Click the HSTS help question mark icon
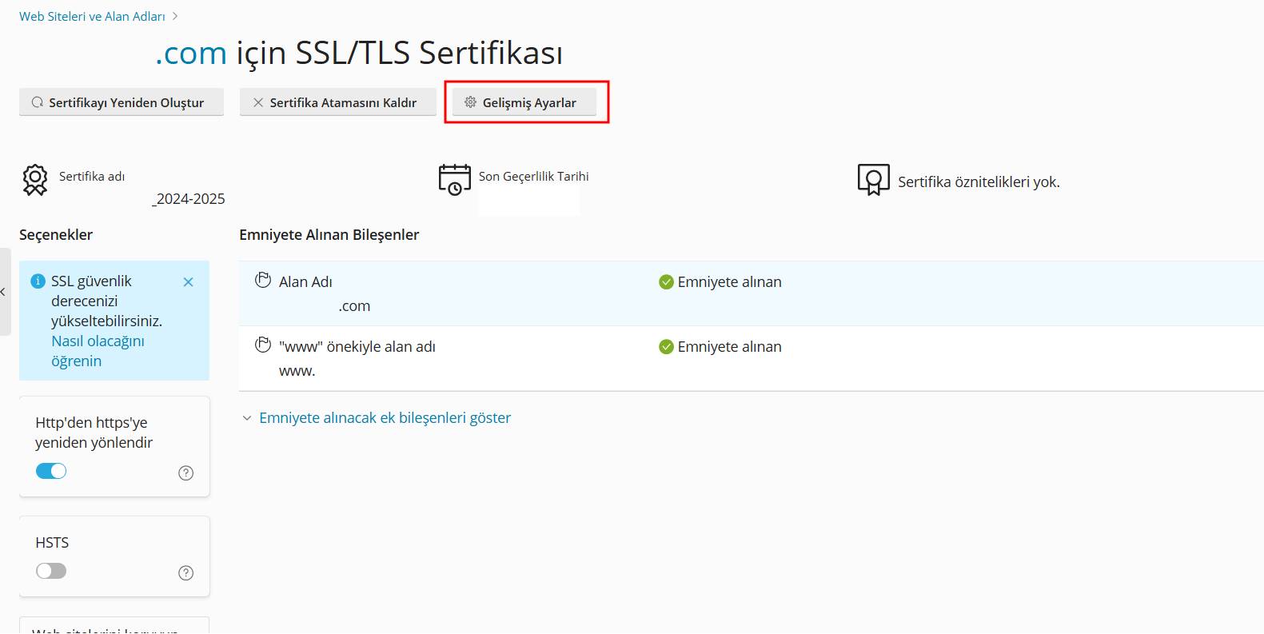Screen dimensions: 1264x634 point(185,572)
